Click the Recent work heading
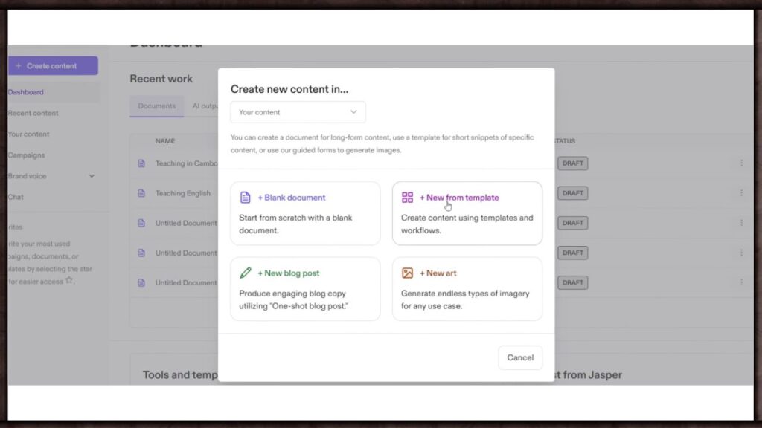Image resolution: width=762 pixels, height=428 pixels. click(x=161, y=79)
